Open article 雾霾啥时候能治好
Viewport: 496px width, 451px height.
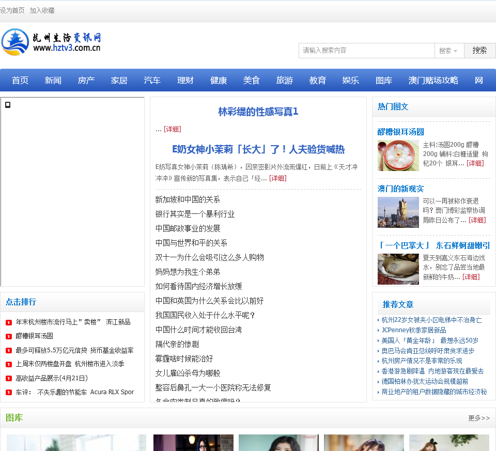point(184,359)
